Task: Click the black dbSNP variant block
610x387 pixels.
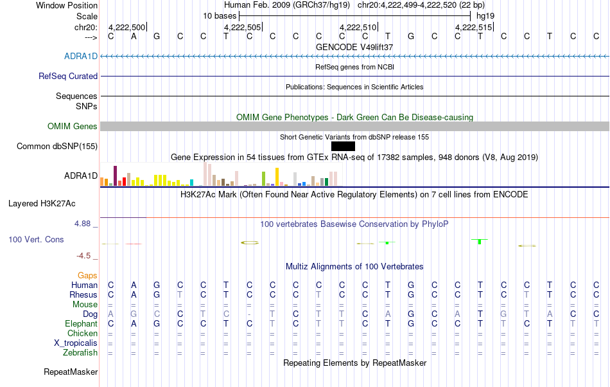Action: point(343,147)
